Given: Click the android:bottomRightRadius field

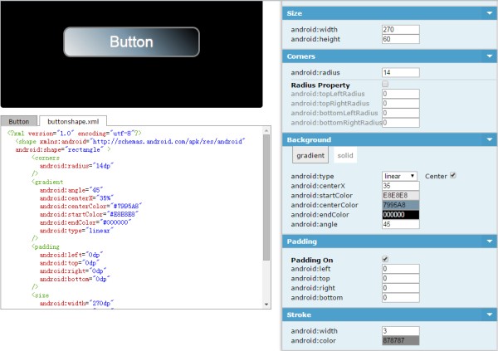Looking at the screenshot, I should [x=401, y=123].
